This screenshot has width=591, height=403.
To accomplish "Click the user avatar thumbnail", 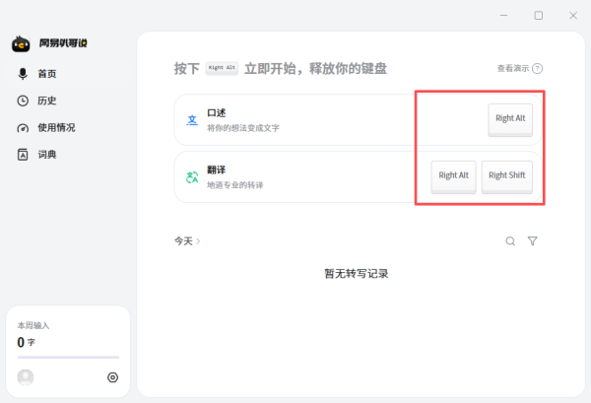I will click(26, 377).
